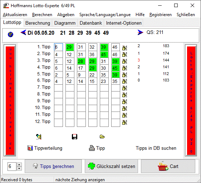The height and width of the screenshot is (183, 201).
Task: Open the Hilfe menu
Action: click(x=140, y=15)
